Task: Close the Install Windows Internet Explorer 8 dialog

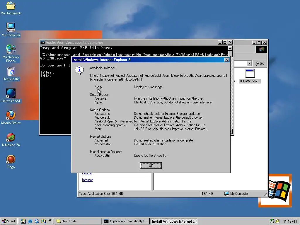Action: tap(226, 60)
